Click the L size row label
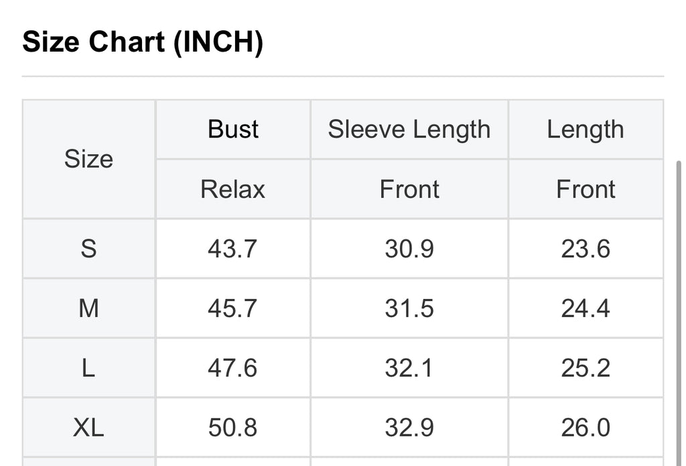686x466 pixels. click(x=89, y=368)
